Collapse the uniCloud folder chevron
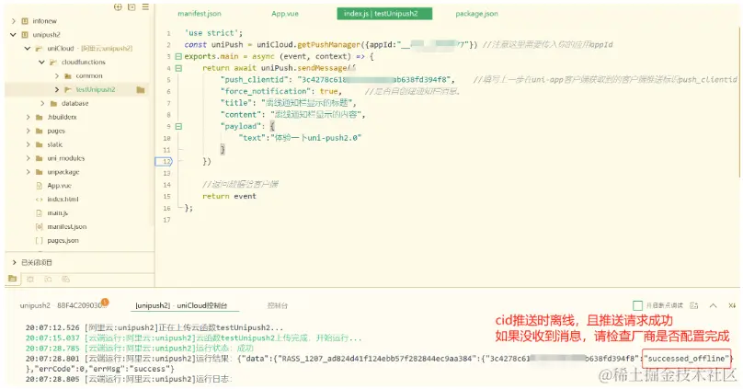Screen dimensions: 743x389 pyautogui.click(x=28, y=49)
